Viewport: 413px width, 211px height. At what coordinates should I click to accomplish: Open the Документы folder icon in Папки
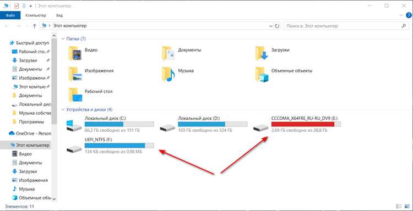(169, 53)
